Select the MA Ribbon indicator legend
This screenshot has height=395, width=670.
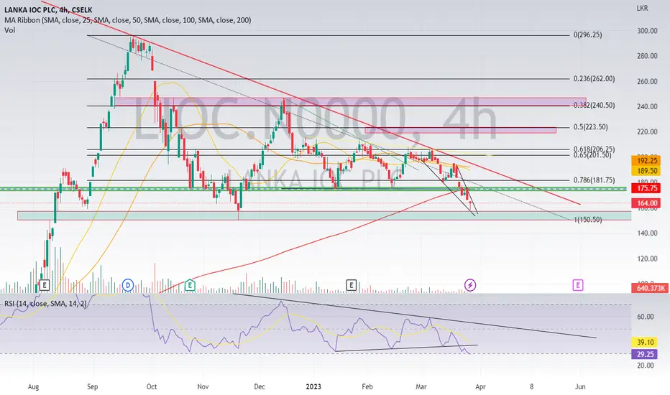(128, 19)
